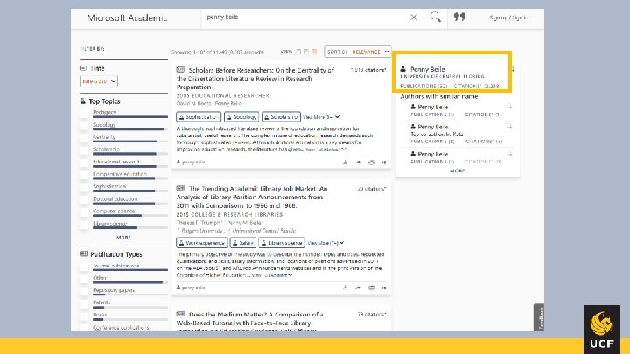Check the Comparative education topic filter
This screenshot has width=630, height=354.
tap(84, 176)
